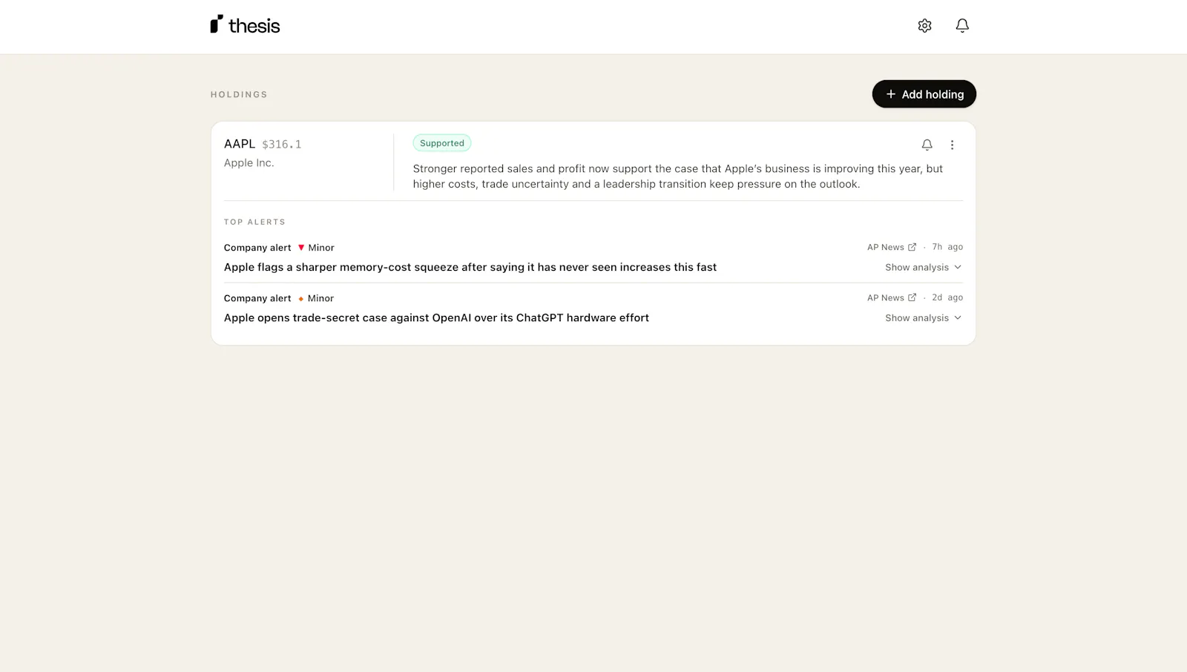
Task: Click the 2d ago timestamp
Action: tap(947, 297)
